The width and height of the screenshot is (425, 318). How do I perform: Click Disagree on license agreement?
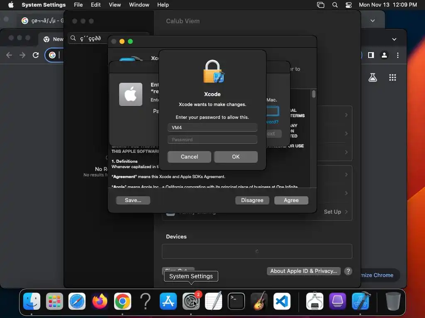pos(252,200)
